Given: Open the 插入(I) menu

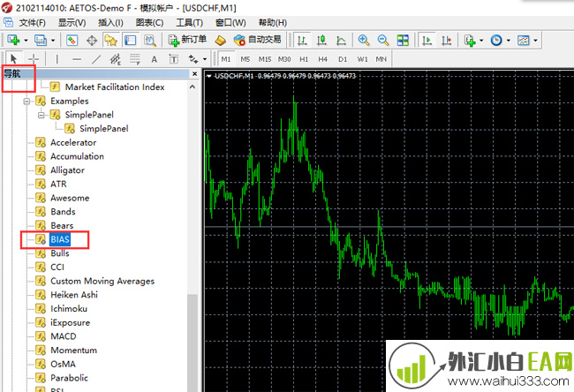Looking at the screenshot, I should pos(110,22).
